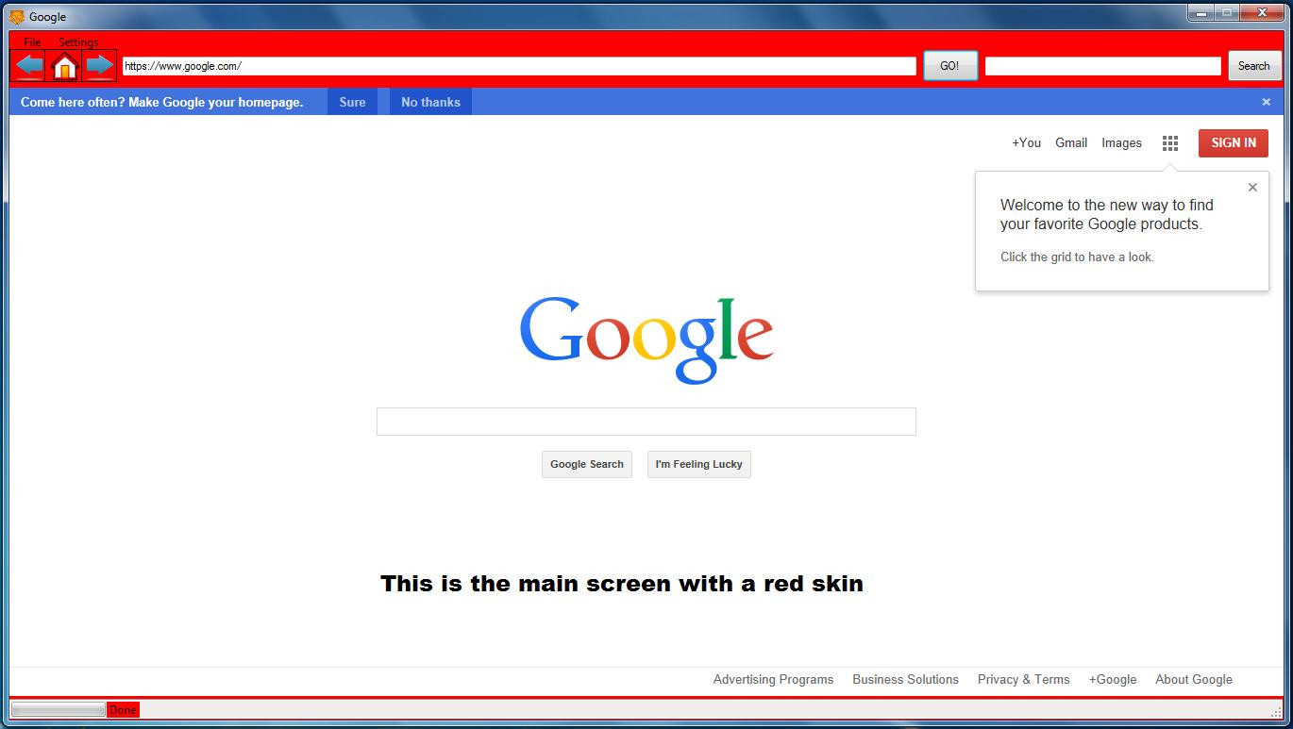This screenshot has width=1293, height=729.
Task: Open the Google apps grid icon
Action: coord(1170,143)
